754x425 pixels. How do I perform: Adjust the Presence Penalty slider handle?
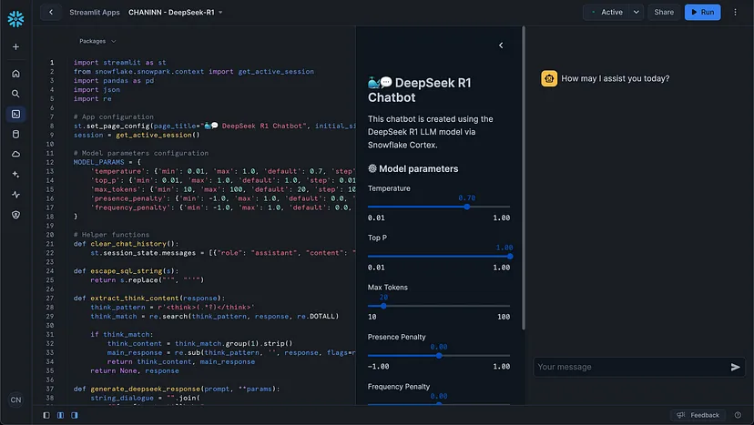click(x=439, y=356)
